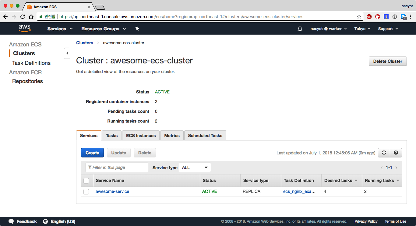Click the pin shortcut icon in navbar
The image size is (416, 226).
click(137, 29)
